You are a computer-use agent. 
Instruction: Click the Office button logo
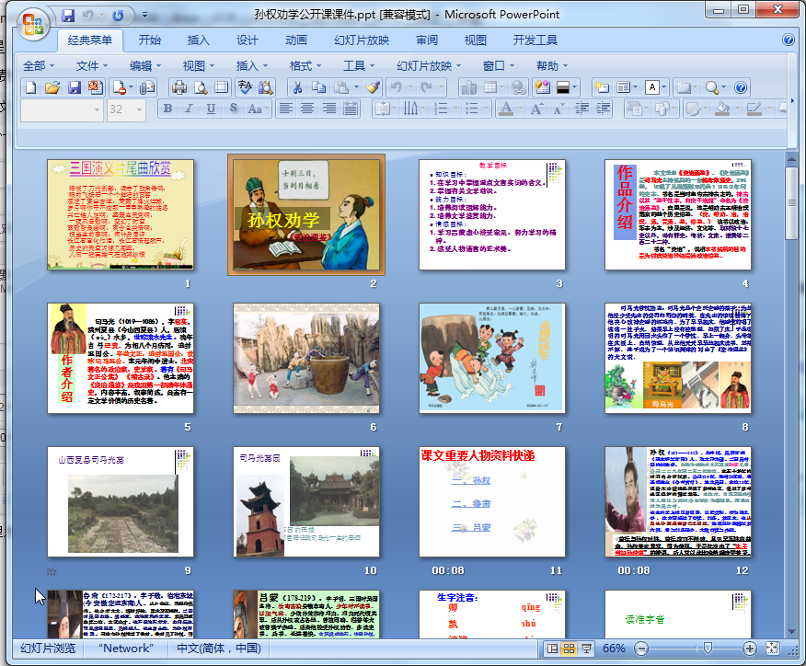[x=33, y=23]
